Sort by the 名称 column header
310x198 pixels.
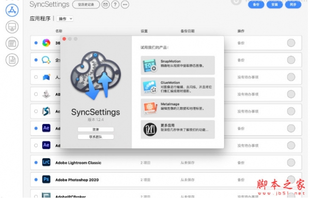click(x=59, y=31)
